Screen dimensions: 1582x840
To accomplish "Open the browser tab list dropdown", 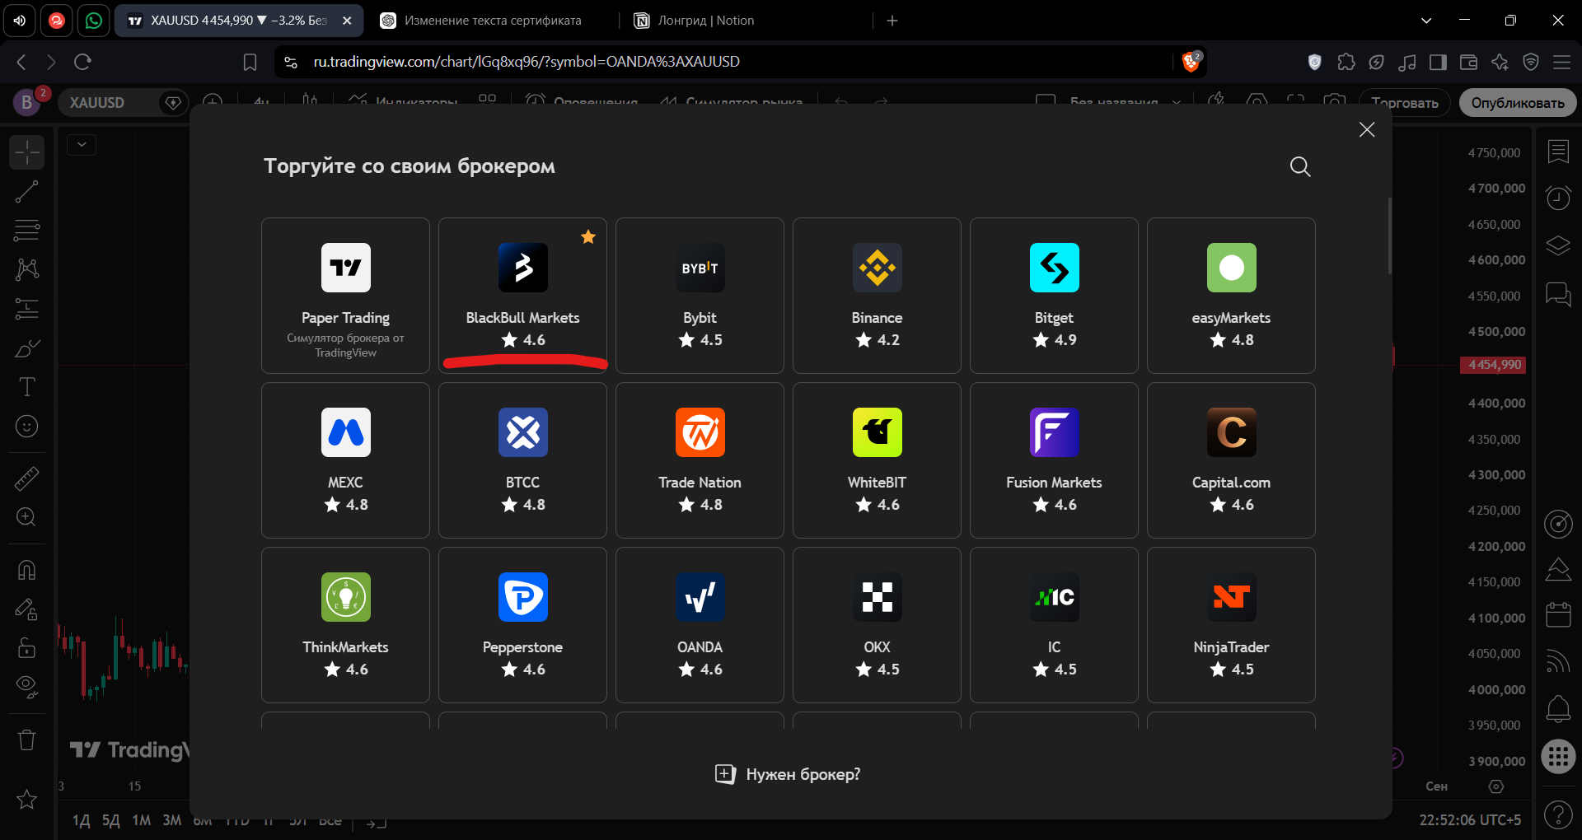I will 1426,21.
